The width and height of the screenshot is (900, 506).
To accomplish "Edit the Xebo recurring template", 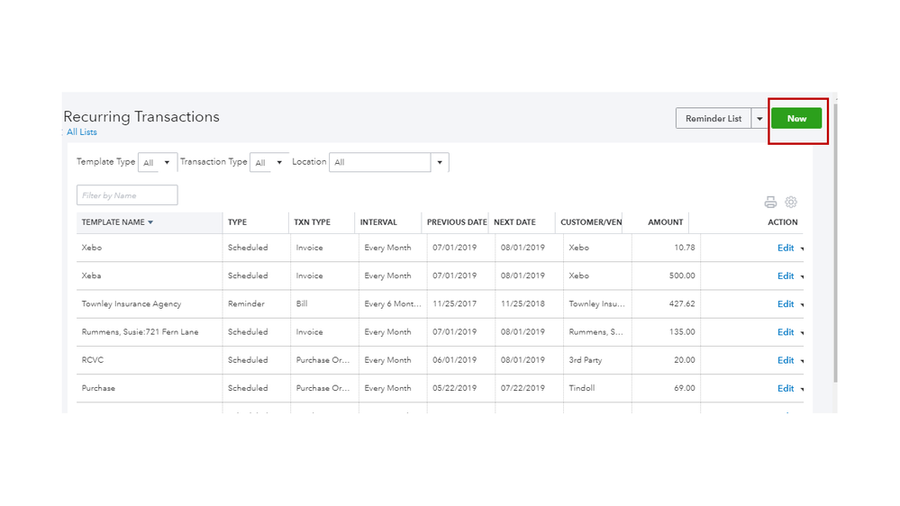I will coord(786,248).
